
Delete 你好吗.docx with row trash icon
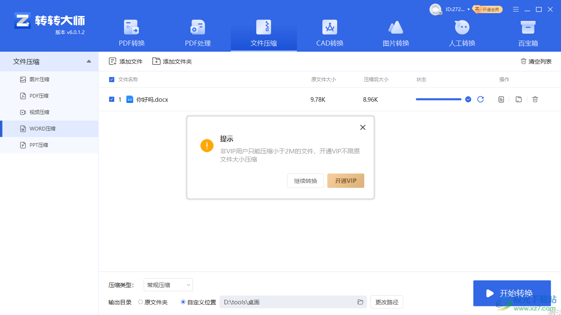pyautogui.click(x=535, y=99)
